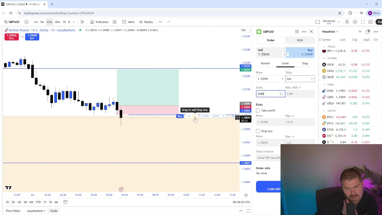Click red SELL 1.35036 chart button
Viewport: 382px width, 215px height.
pyautogui.click(x=11, y=37)
